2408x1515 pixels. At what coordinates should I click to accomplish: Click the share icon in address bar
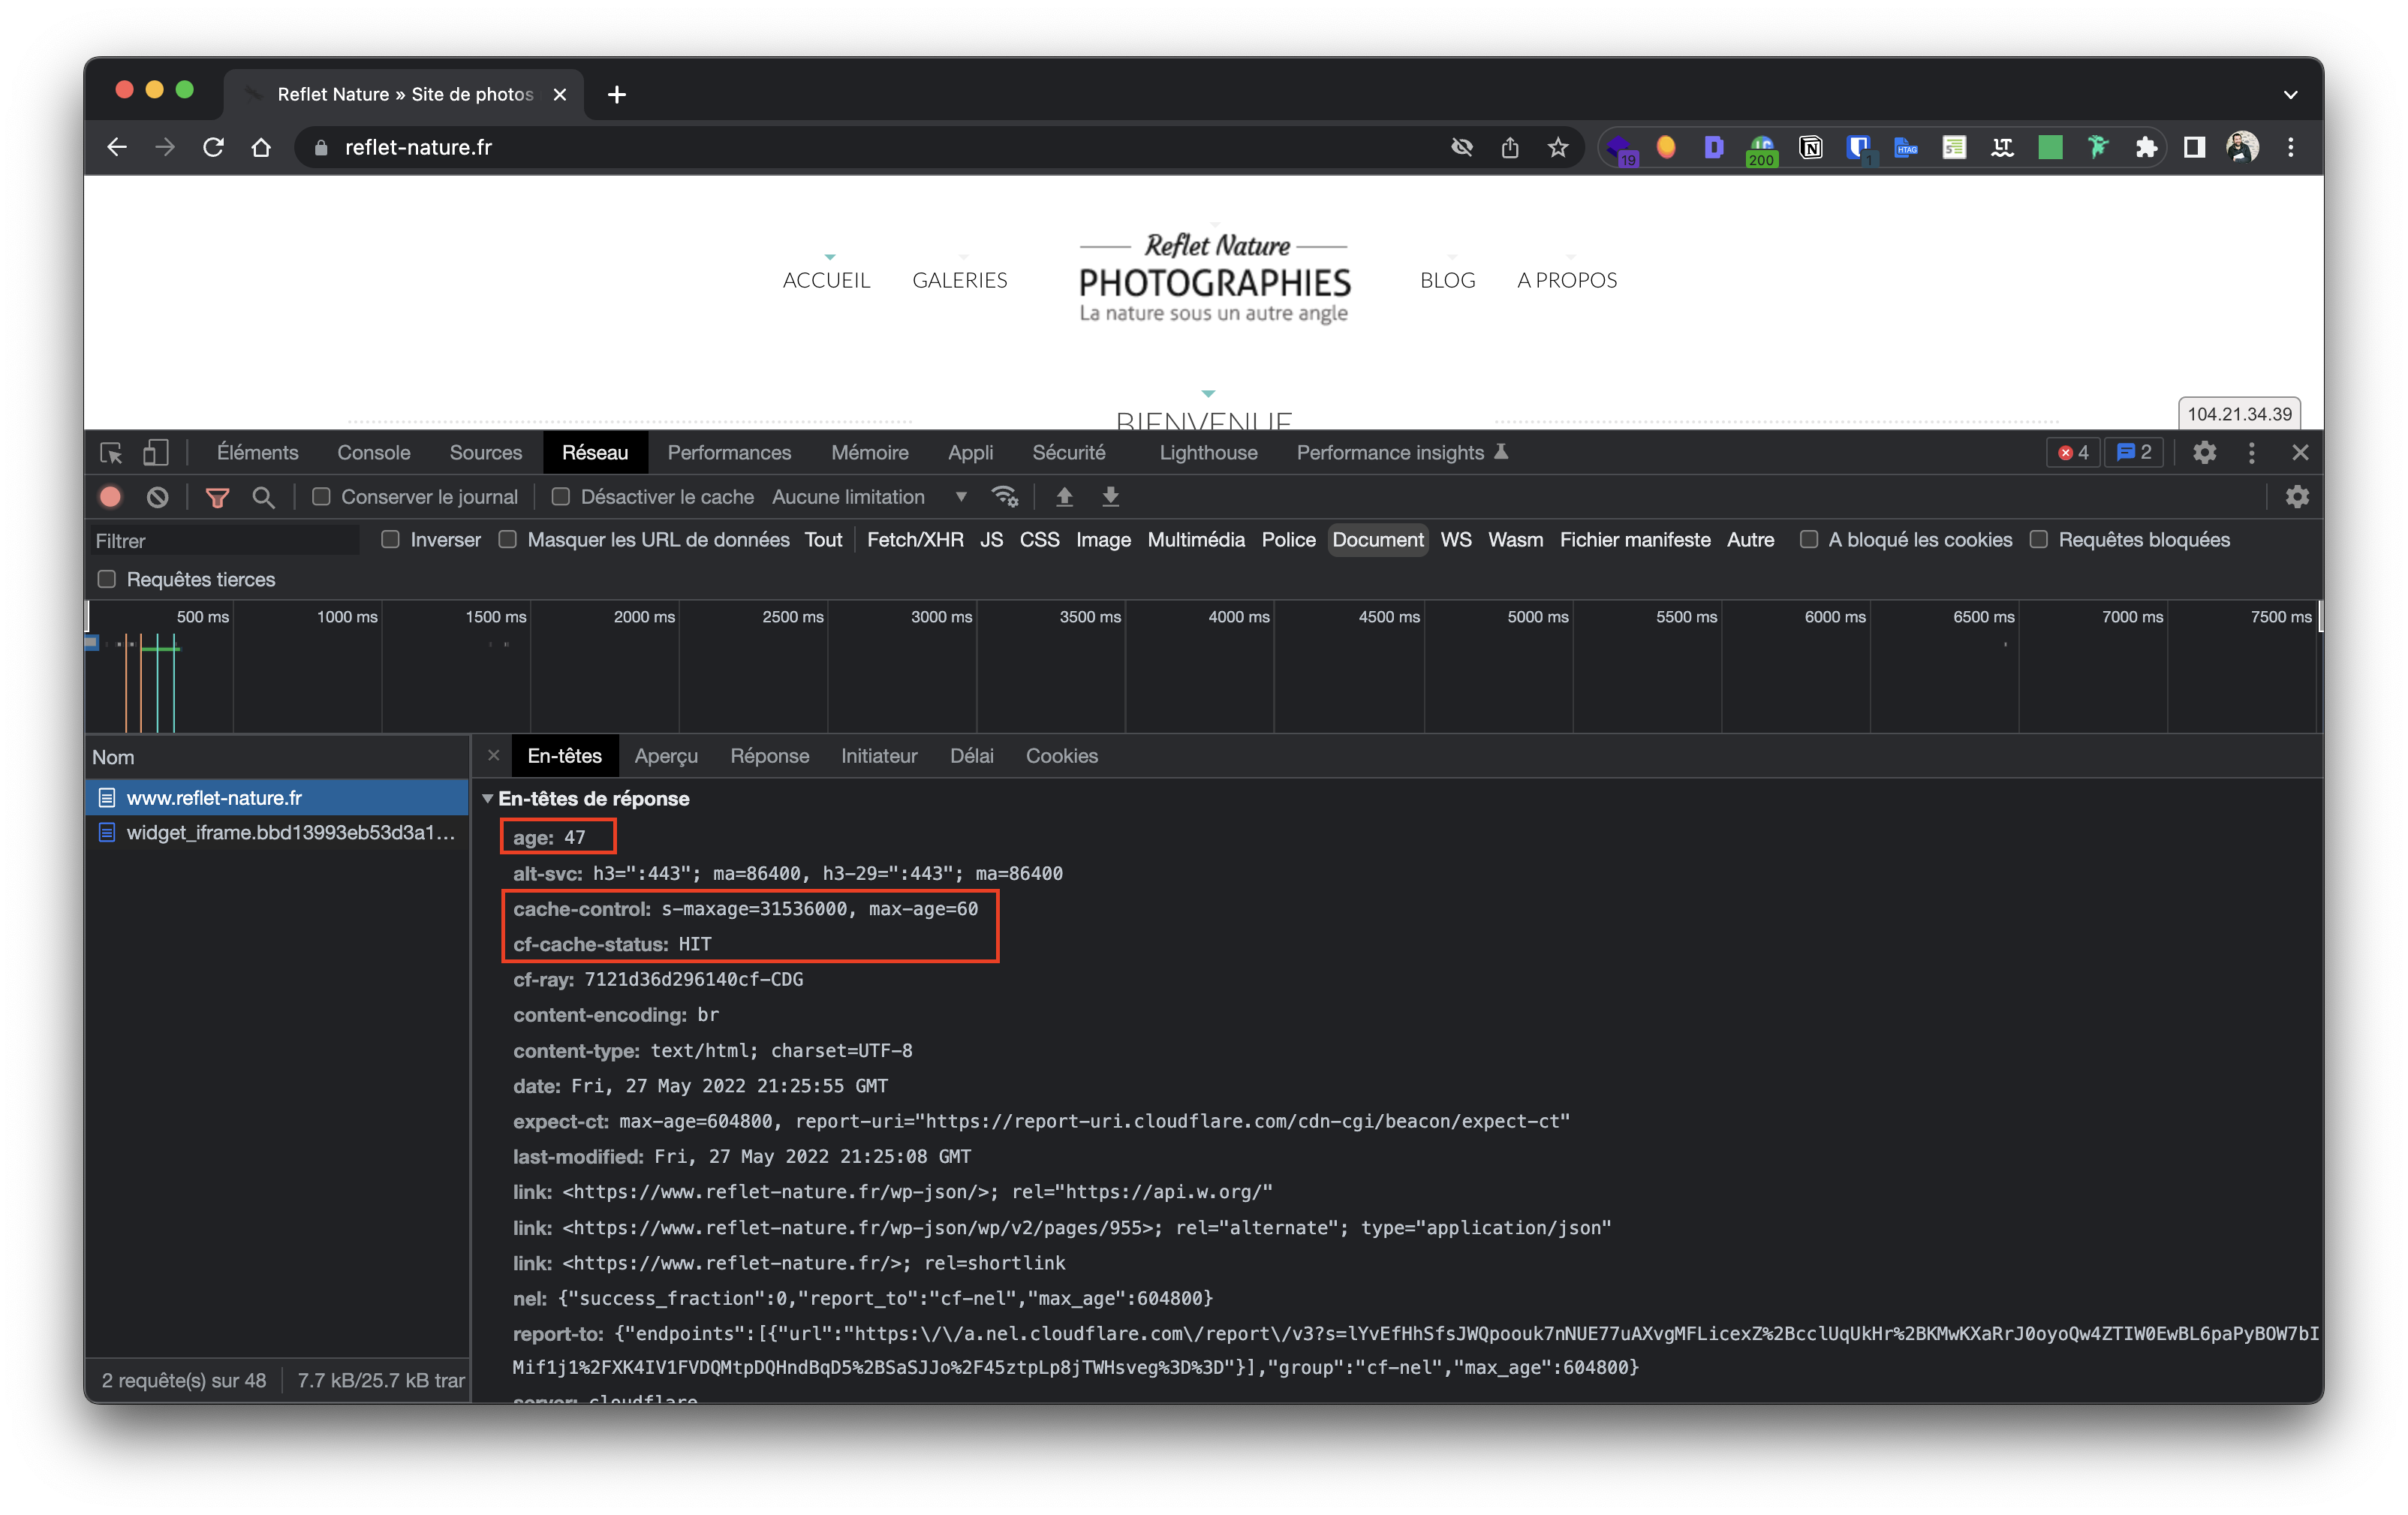coord(1509,147)
